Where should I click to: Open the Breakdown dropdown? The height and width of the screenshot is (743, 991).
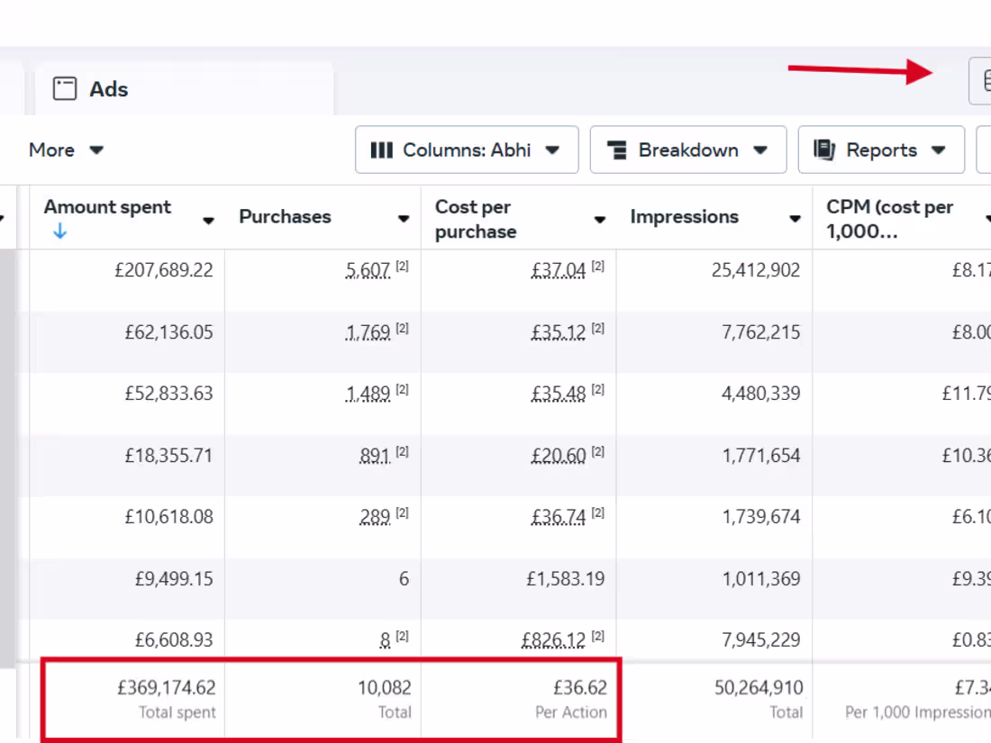click(x=688, y=150)
